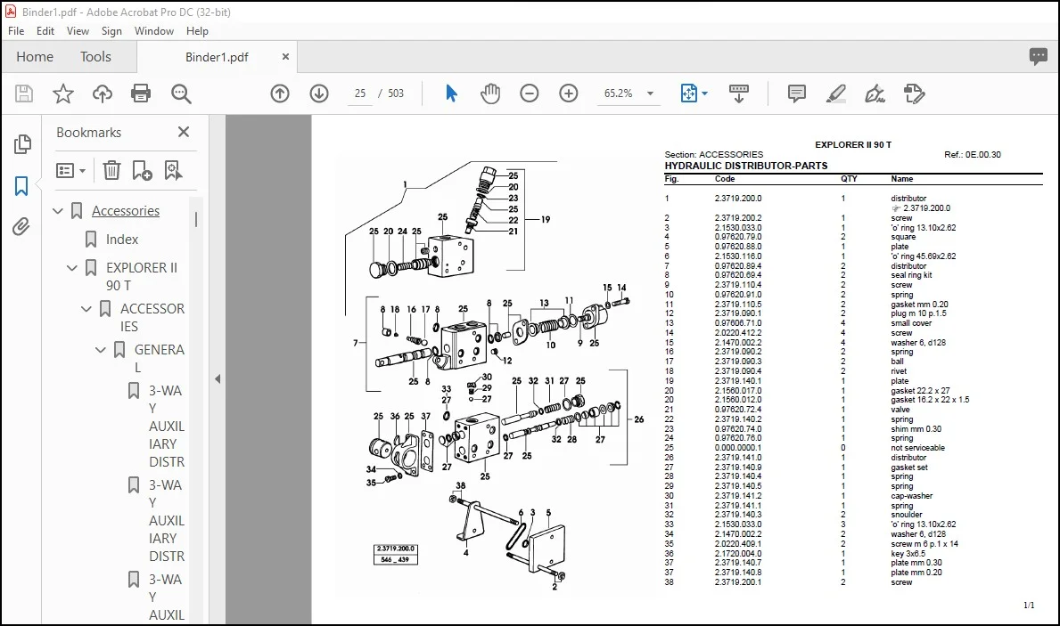Switch to the Home tab

click(35, 57)
